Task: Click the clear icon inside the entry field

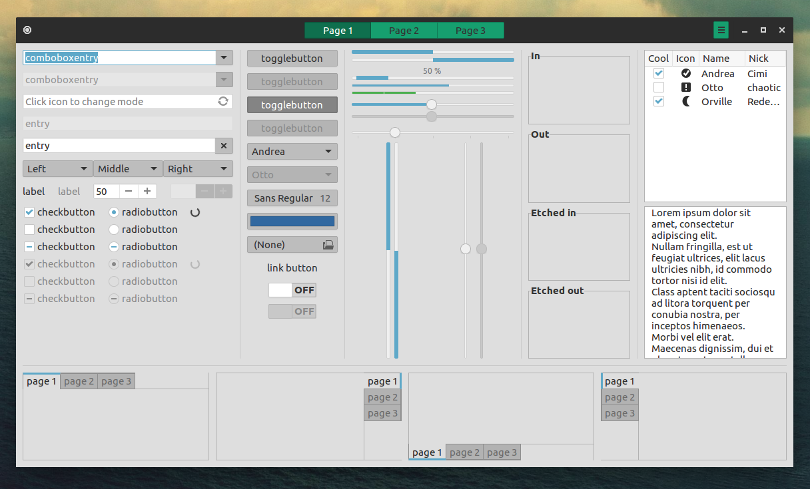Action: [x=224, y=146]
